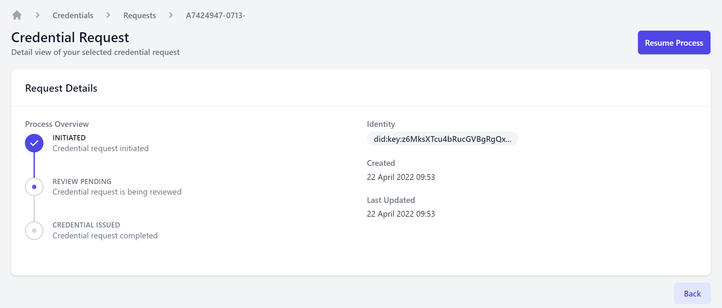This screenshot has height=308, width=722.
Task: Click the A7424947-0713- breadcrumb item
Action: click(216, 15)
